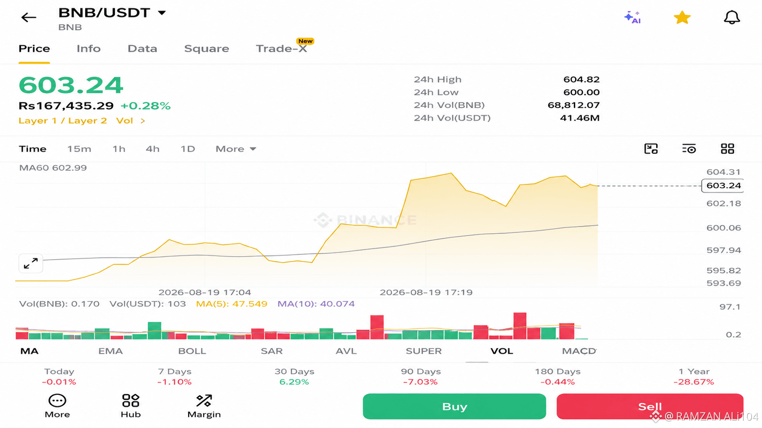This screenshot has width=762, height=428.
Task: Switch to the Price tab
Action: (x=34, y=49)
